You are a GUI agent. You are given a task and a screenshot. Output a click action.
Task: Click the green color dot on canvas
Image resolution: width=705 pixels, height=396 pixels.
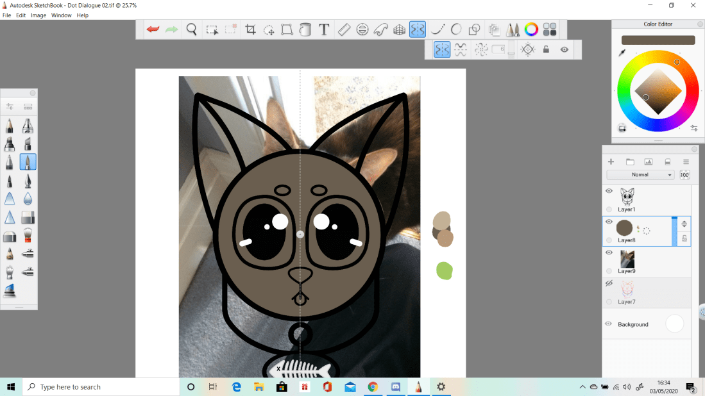click(x=445, y=271)
